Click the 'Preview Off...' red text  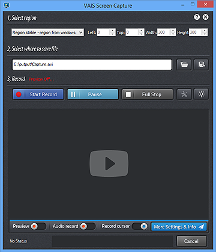(41, 79)
